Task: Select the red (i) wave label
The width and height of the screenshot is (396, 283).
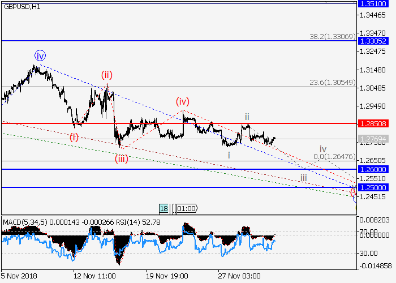Action: pyautogui.click(x=74, y=137)
